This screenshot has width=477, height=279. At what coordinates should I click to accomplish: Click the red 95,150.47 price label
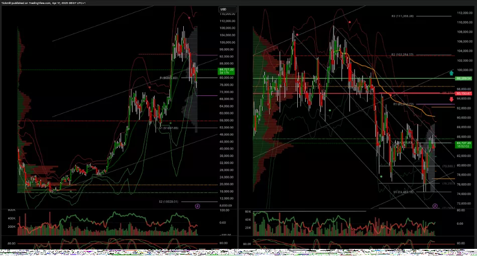[462, 93]
